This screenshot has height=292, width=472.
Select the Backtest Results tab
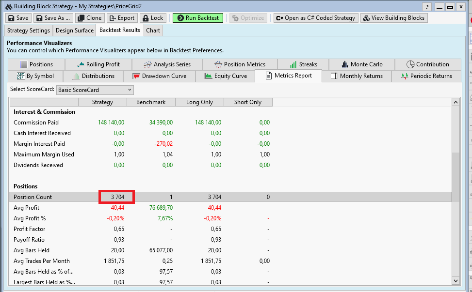[120, 30]
